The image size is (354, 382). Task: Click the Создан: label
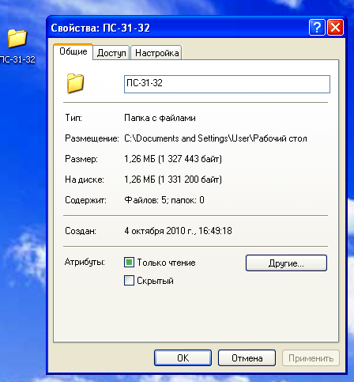[x=81, y=231]
